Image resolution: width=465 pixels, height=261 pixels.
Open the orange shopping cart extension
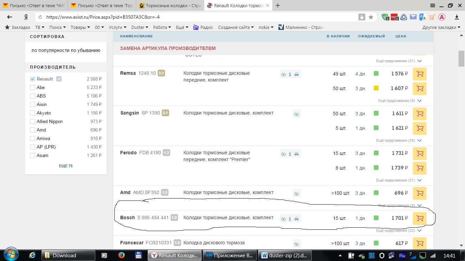(432, 17)
